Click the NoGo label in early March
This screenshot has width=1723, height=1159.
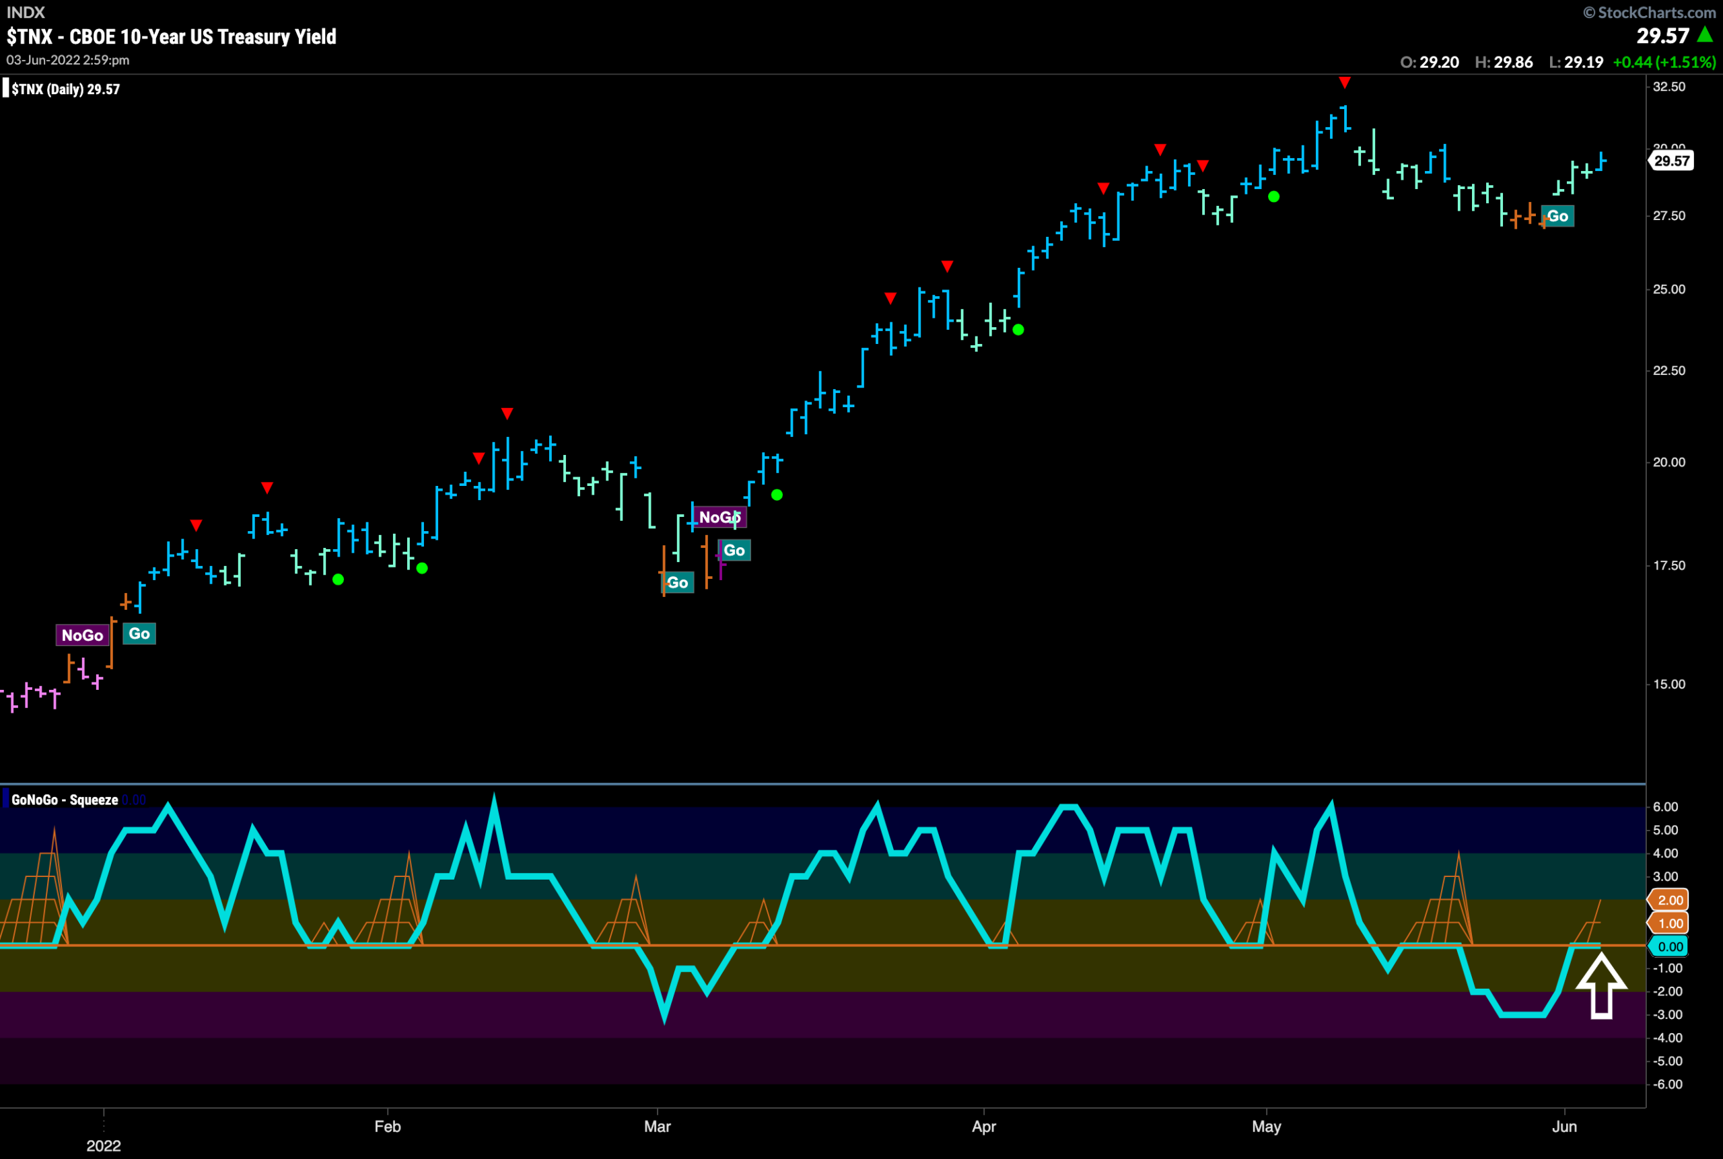(720, 518)
